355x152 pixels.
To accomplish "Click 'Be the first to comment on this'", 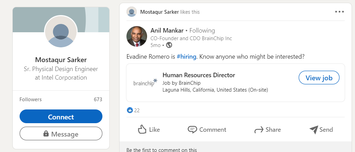I will tap(162, 150).
